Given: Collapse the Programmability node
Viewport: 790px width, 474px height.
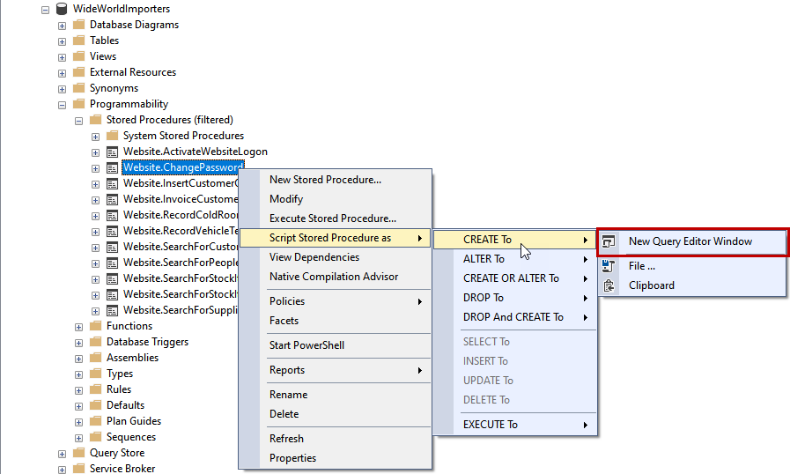Looking at the screenshot, I should (62, 105).
